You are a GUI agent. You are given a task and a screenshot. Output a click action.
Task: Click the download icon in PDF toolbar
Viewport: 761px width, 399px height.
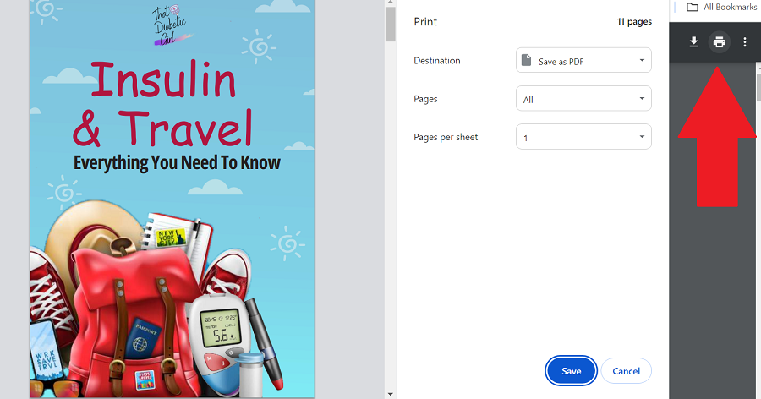[x=693, y=42]
